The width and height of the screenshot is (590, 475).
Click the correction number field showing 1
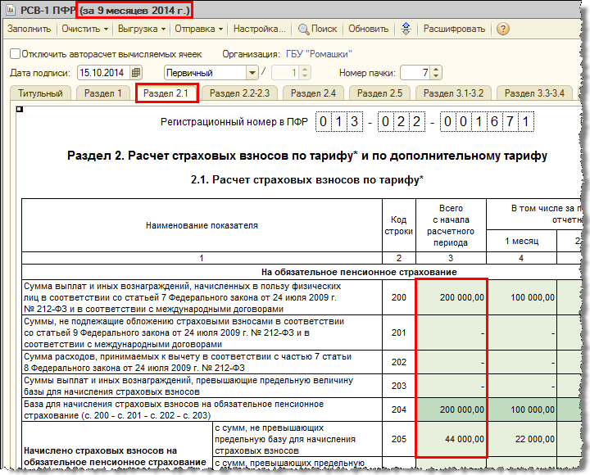285,73
